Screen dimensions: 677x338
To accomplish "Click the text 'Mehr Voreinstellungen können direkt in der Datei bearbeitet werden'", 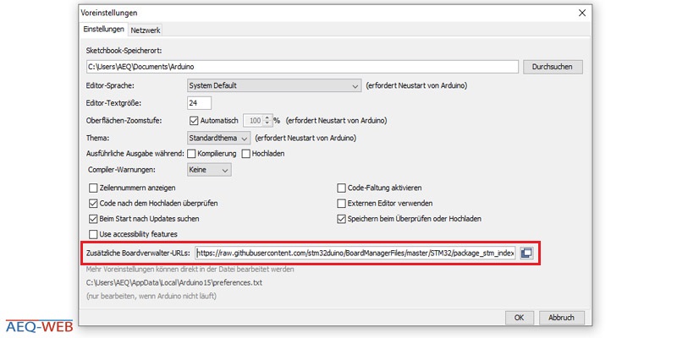I will coord(190,270).
